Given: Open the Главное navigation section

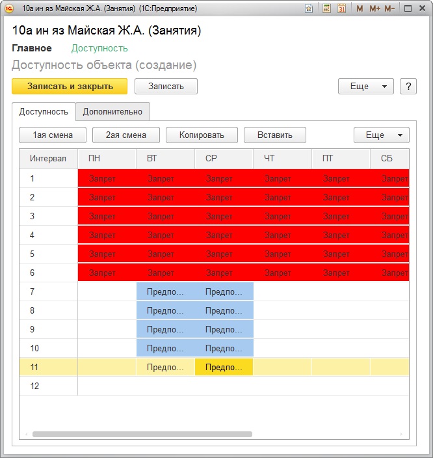Looking at the screenshot, I should pyautogui.click(x=32, y=48).
